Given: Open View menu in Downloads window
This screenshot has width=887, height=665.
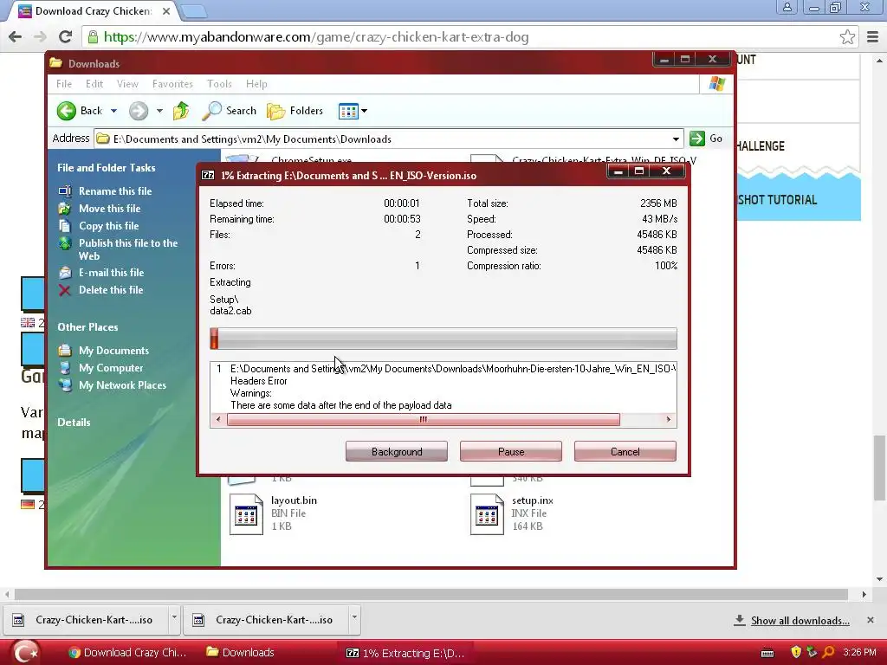Looking at the screenshot, I should click(x=127, y=84).
